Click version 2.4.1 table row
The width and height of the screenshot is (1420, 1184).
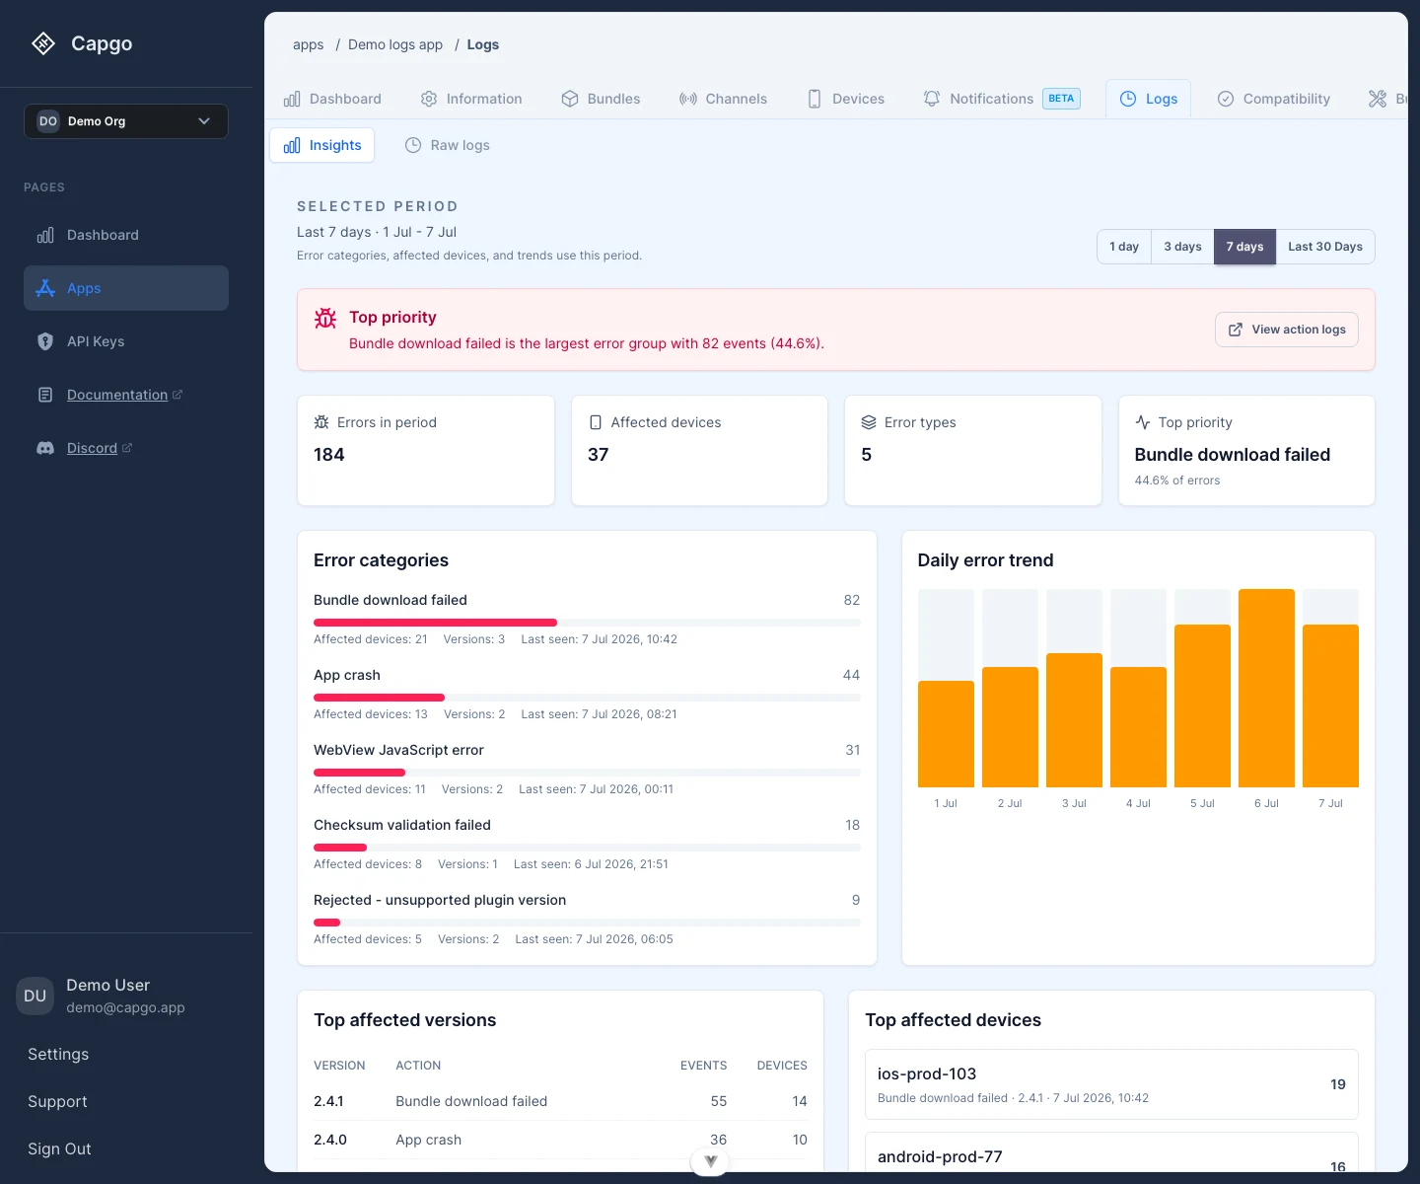click(560, 1101)
